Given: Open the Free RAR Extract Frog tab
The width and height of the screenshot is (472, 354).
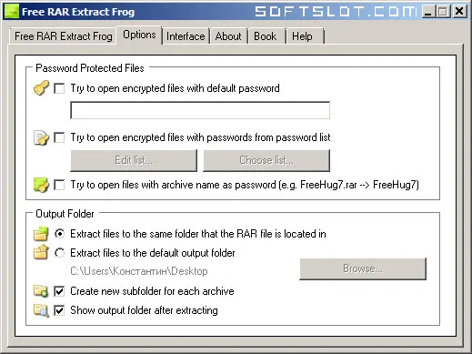Looking at the screenshot, I should pos(64,36).
